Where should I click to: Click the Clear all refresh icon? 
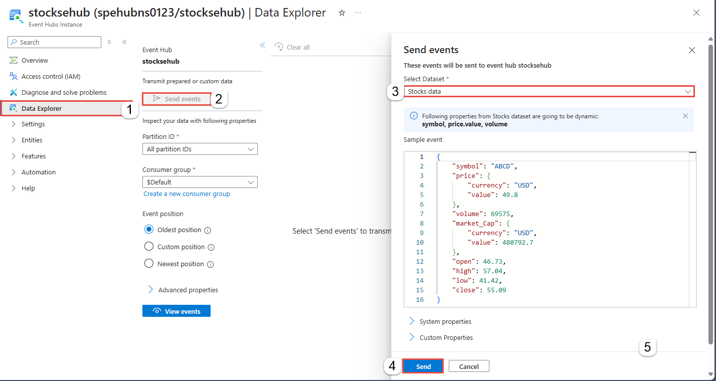pyautogui.click(x=279, y=47)
